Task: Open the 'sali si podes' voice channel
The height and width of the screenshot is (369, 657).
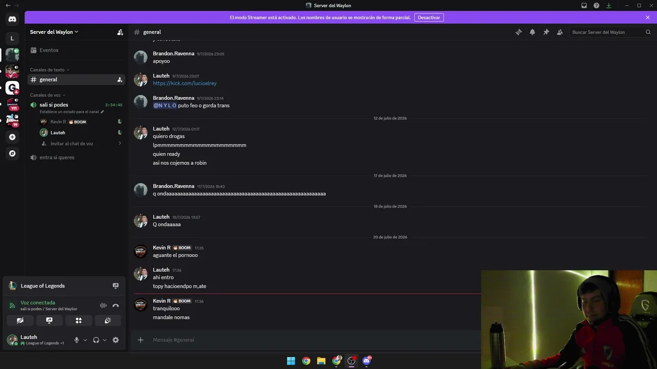Action: pyautogui.click(x=54, y=105)
